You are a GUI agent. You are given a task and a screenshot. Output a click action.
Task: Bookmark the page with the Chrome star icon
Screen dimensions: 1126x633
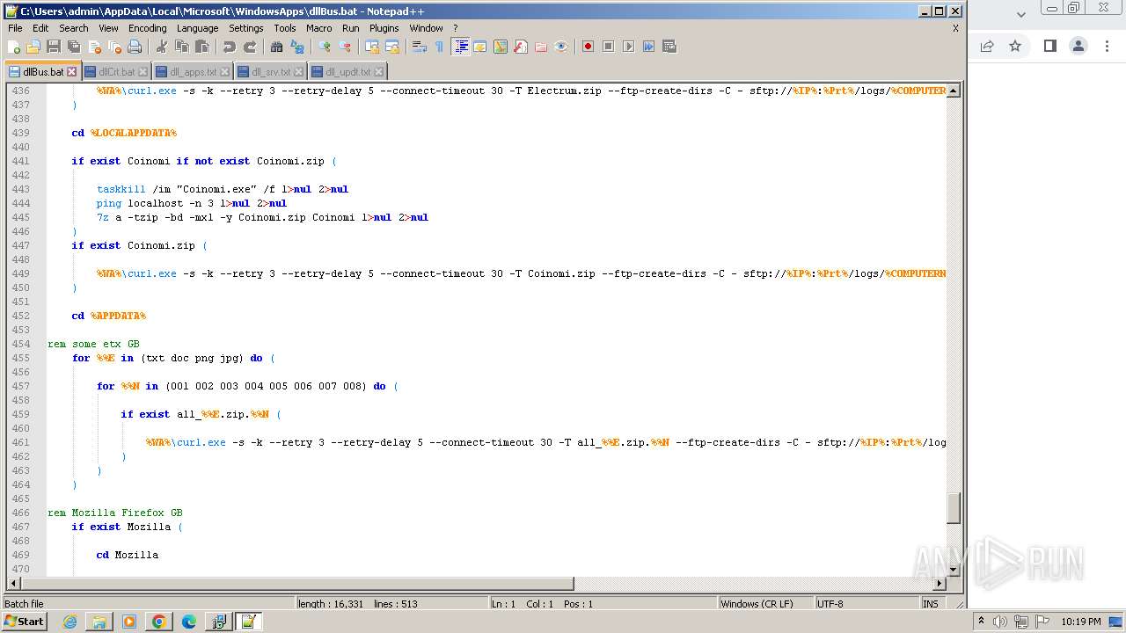pos(1015,46)
